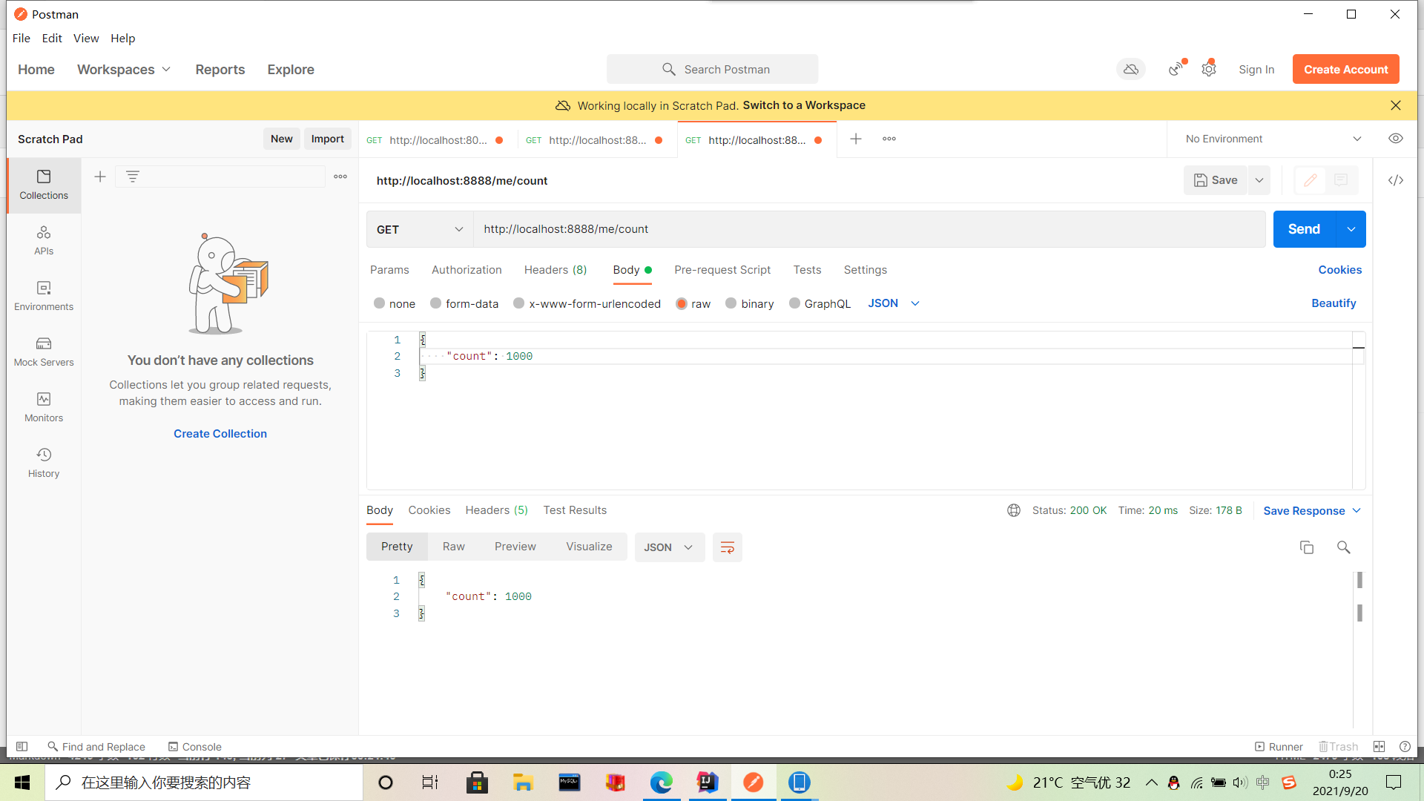Select the APIs sidebar icon

(43, 240)
